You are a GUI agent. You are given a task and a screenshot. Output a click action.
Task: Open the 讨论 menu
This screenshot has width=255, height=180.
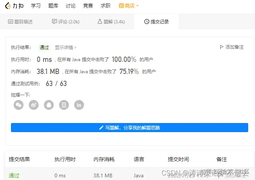[71, 6]
